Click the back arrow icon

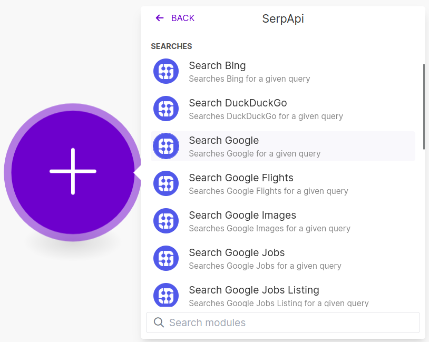(x=160, y=18)
